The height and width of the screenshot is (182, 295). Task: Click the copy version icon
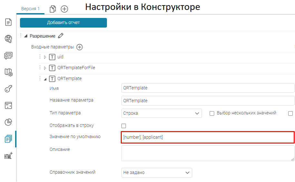coord(53,9)
